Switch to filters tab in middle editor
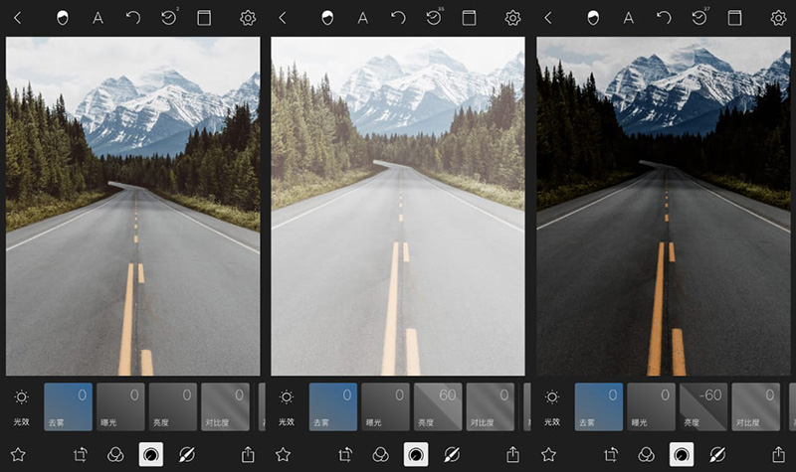The width and height of the screenshot is (796, 472). tap(380, 454)
